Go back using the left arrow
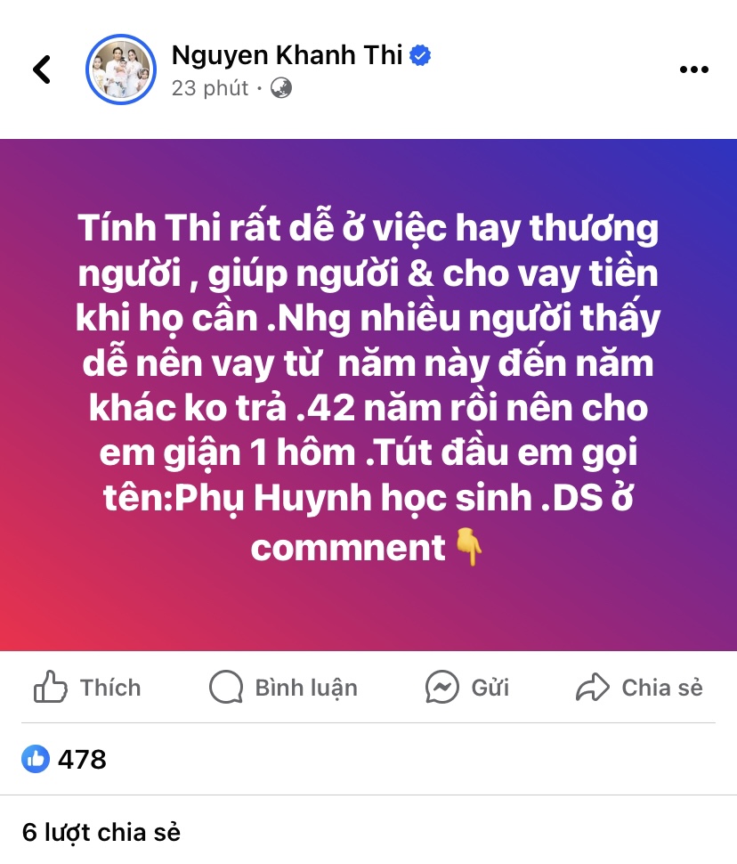This screenshot has height=864, width=737. pyautogui.click(x=42, y=69)
